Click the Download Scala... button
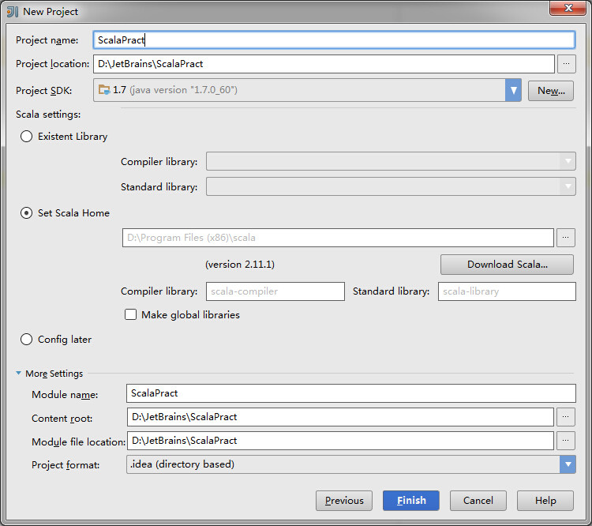Viewport: 592px width, 526px height. (x=507, y=265)
